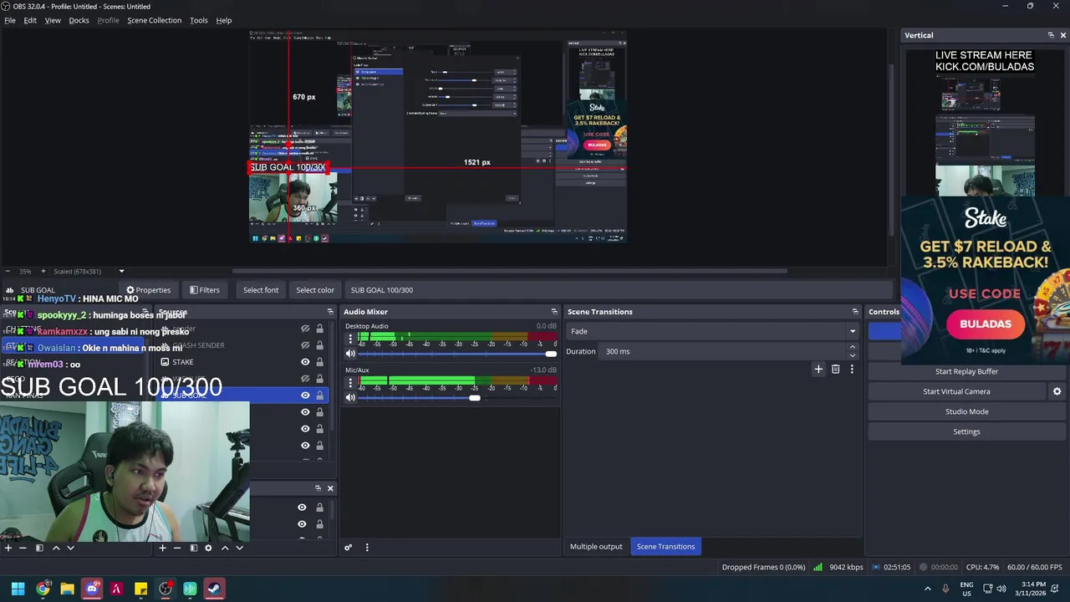
Task: Open the preview scaling dropdown arrow
Action: point(121,271)
